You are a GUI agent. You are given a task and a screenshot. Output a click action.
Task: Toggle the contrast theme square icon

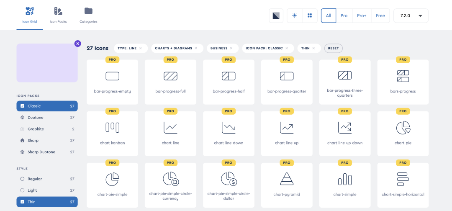[276, 15]
